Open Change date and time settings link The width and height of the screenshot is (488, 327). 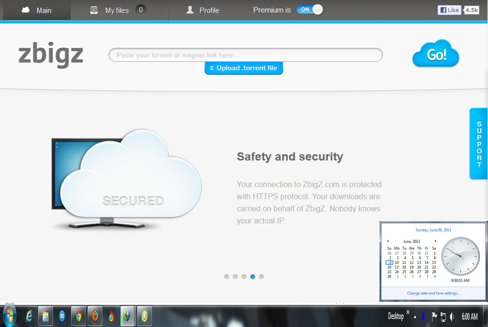pos(433,293)
